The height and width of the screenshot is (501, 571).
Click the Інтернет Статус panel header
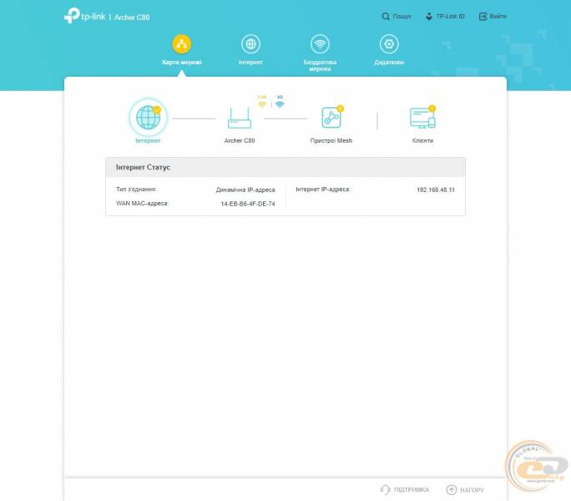point(285,167)
